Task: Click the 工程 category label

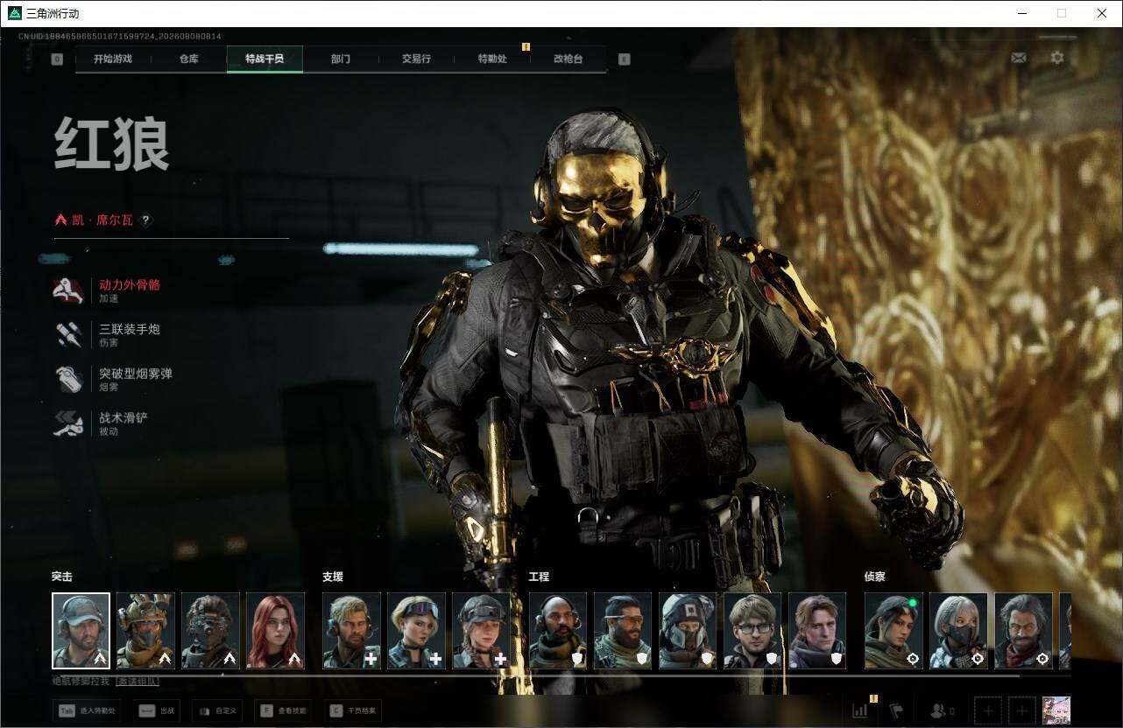Action: (x=539, y=577)
